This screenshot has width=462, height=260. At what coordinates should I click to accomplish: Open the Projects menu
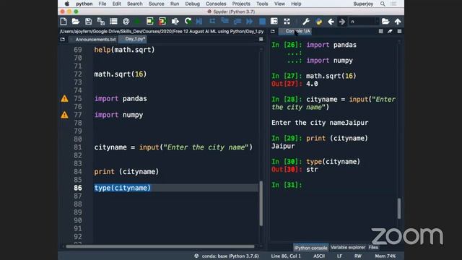coord(241,4)
